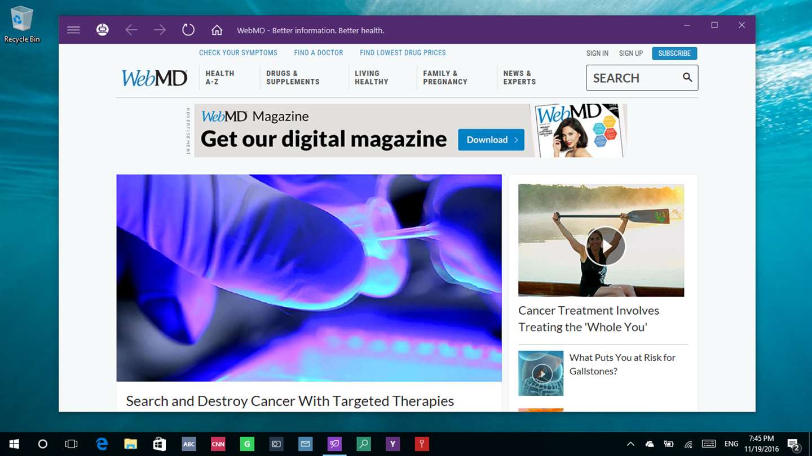
Task: Open Task View on the taskbar
Action: coord(72,444)
